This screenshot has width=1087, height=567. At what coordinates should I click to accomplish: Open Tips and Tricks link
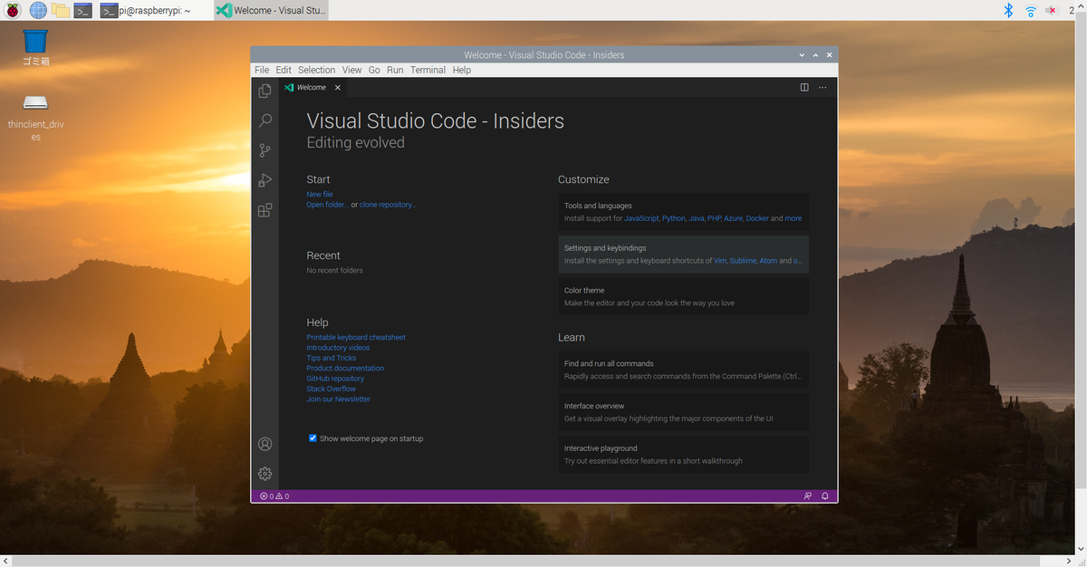332,358
